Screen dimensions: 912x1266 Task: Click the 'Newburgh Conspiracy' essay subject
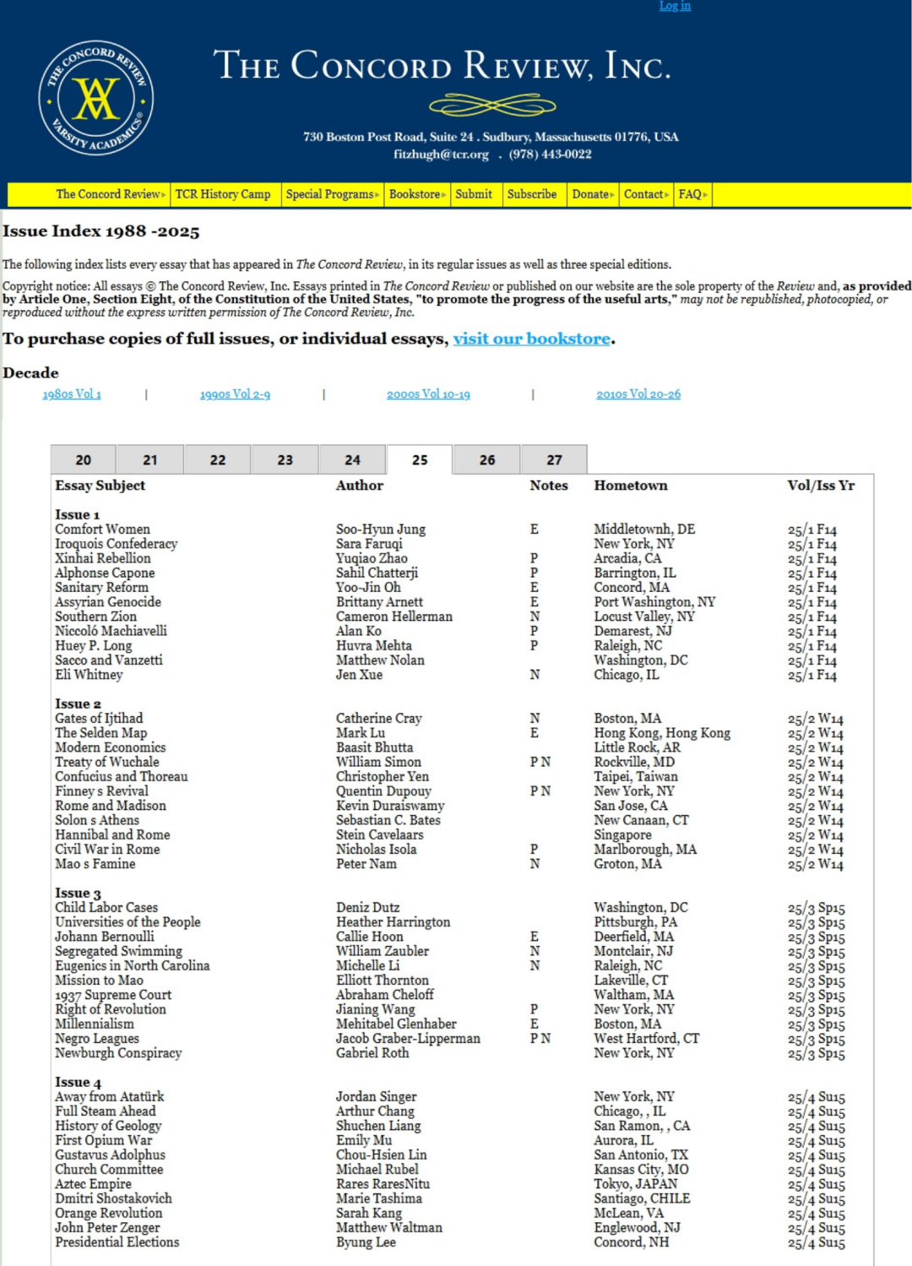tap(118, 1053)
